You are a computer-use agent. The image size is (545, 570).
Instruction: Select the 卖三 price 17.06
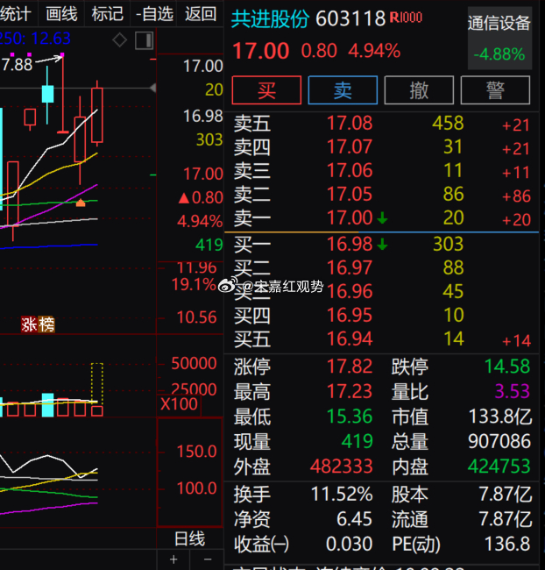pyautogui.click(x=350, y=170)
